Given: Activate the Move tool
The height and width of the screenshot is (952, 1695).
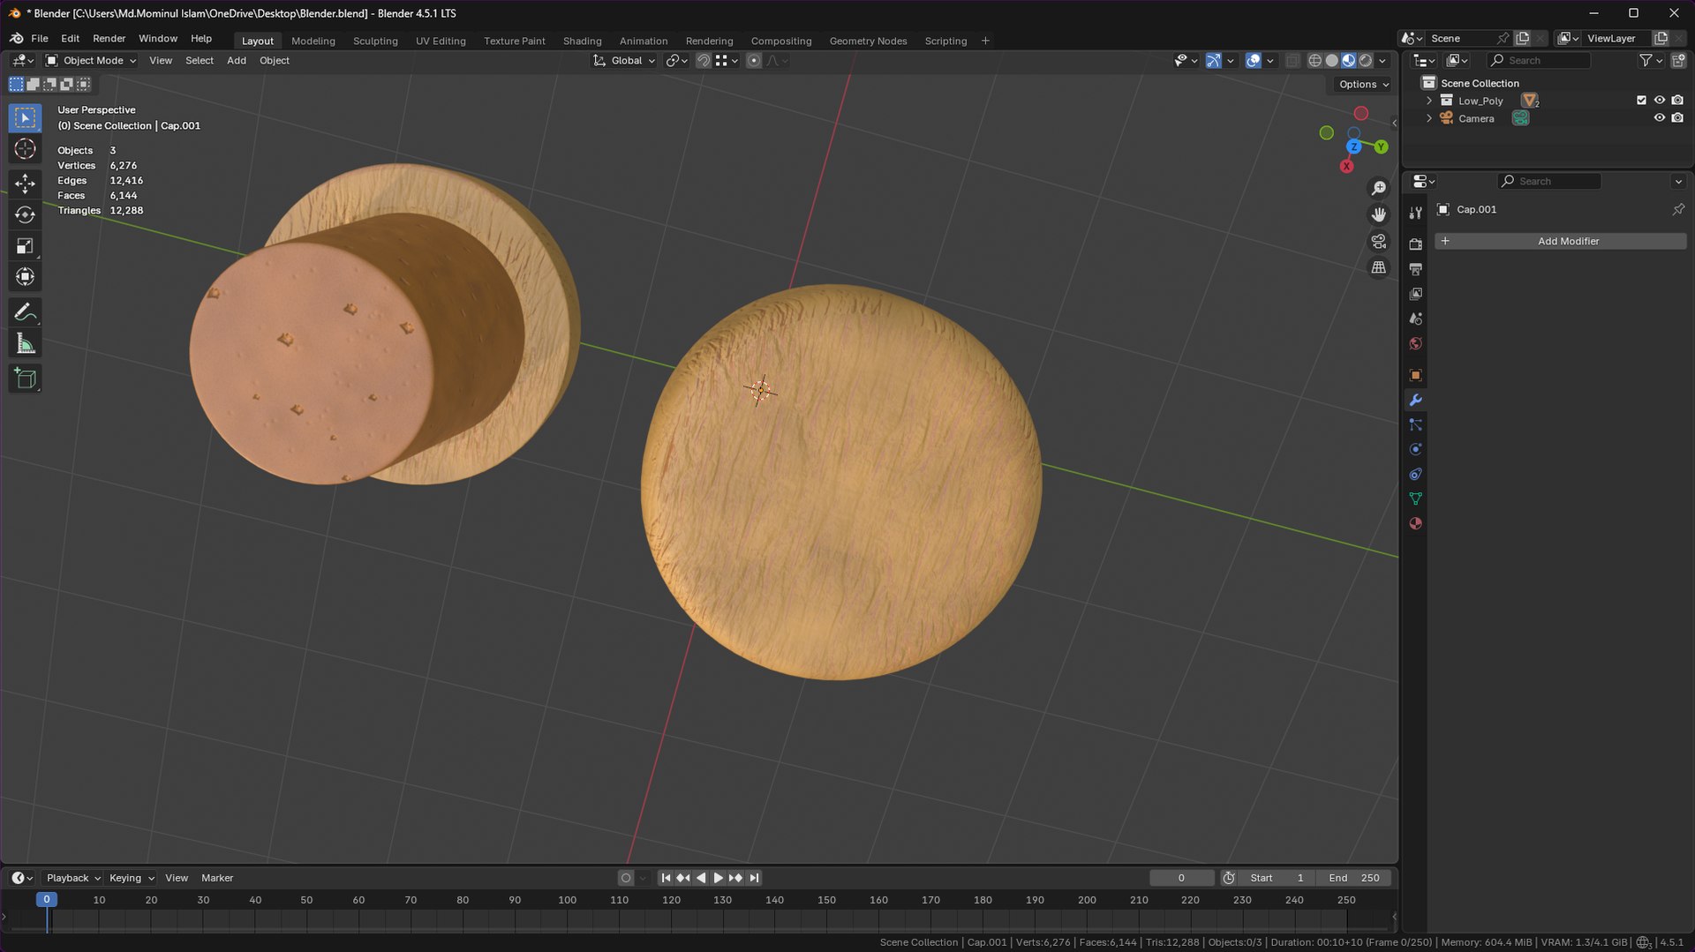Looking at the screenshot, I should 25,183.
